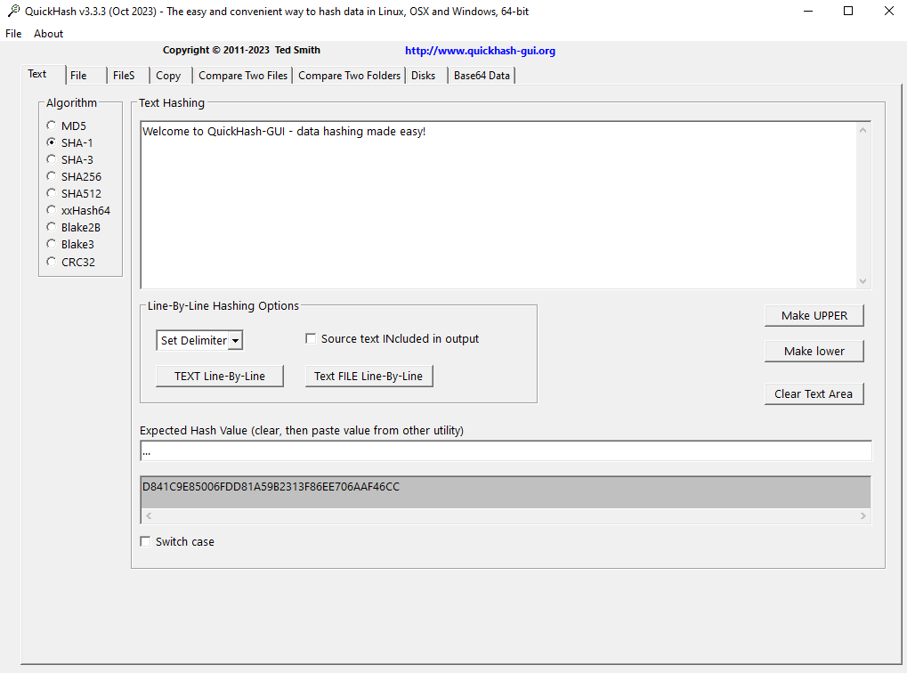The height and width of the screenshot is (673, 907).
Task: Click the copyright Ted Smith text
Action: pyautogui.click(x=241, y=50)
